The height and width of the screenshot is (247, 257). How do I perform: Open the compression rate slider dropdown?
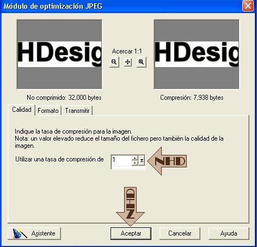[142, 160]
